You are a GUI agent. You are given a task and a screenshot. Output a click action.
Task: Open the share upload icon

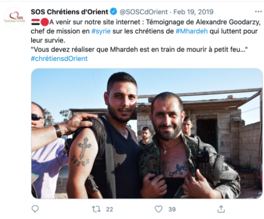click(221, 209)
